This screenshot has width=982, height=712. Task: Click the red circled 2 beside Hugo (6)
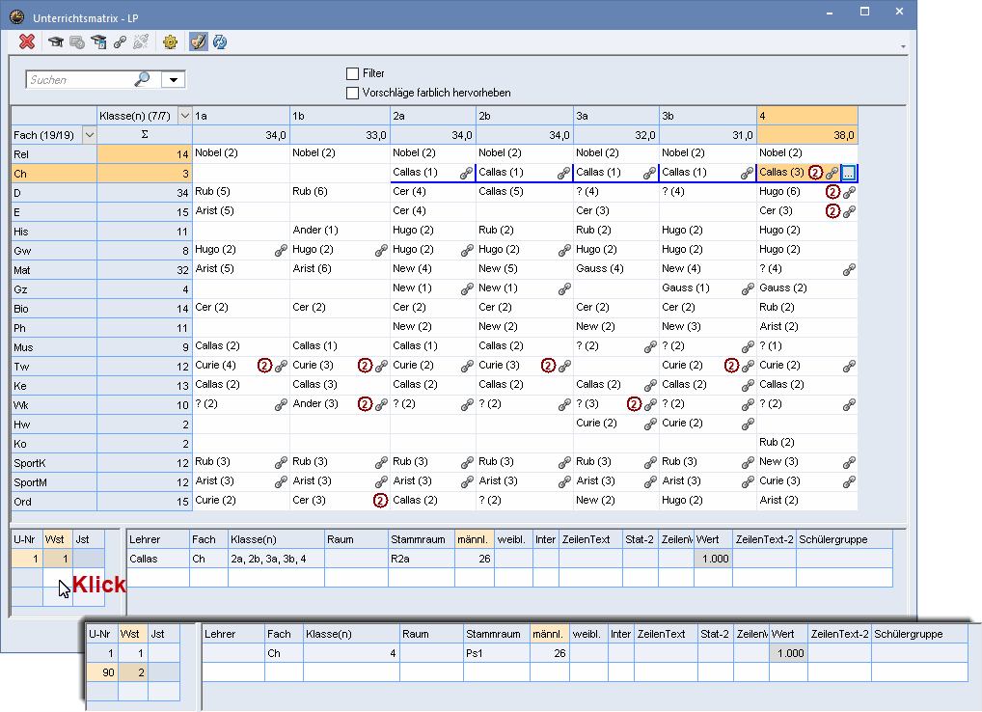point(832,192)
